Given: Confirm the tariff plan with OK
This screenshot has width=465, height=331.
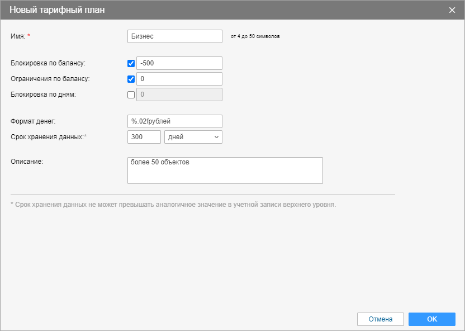Looking at the screenshot, I should (x=432, y=319).
